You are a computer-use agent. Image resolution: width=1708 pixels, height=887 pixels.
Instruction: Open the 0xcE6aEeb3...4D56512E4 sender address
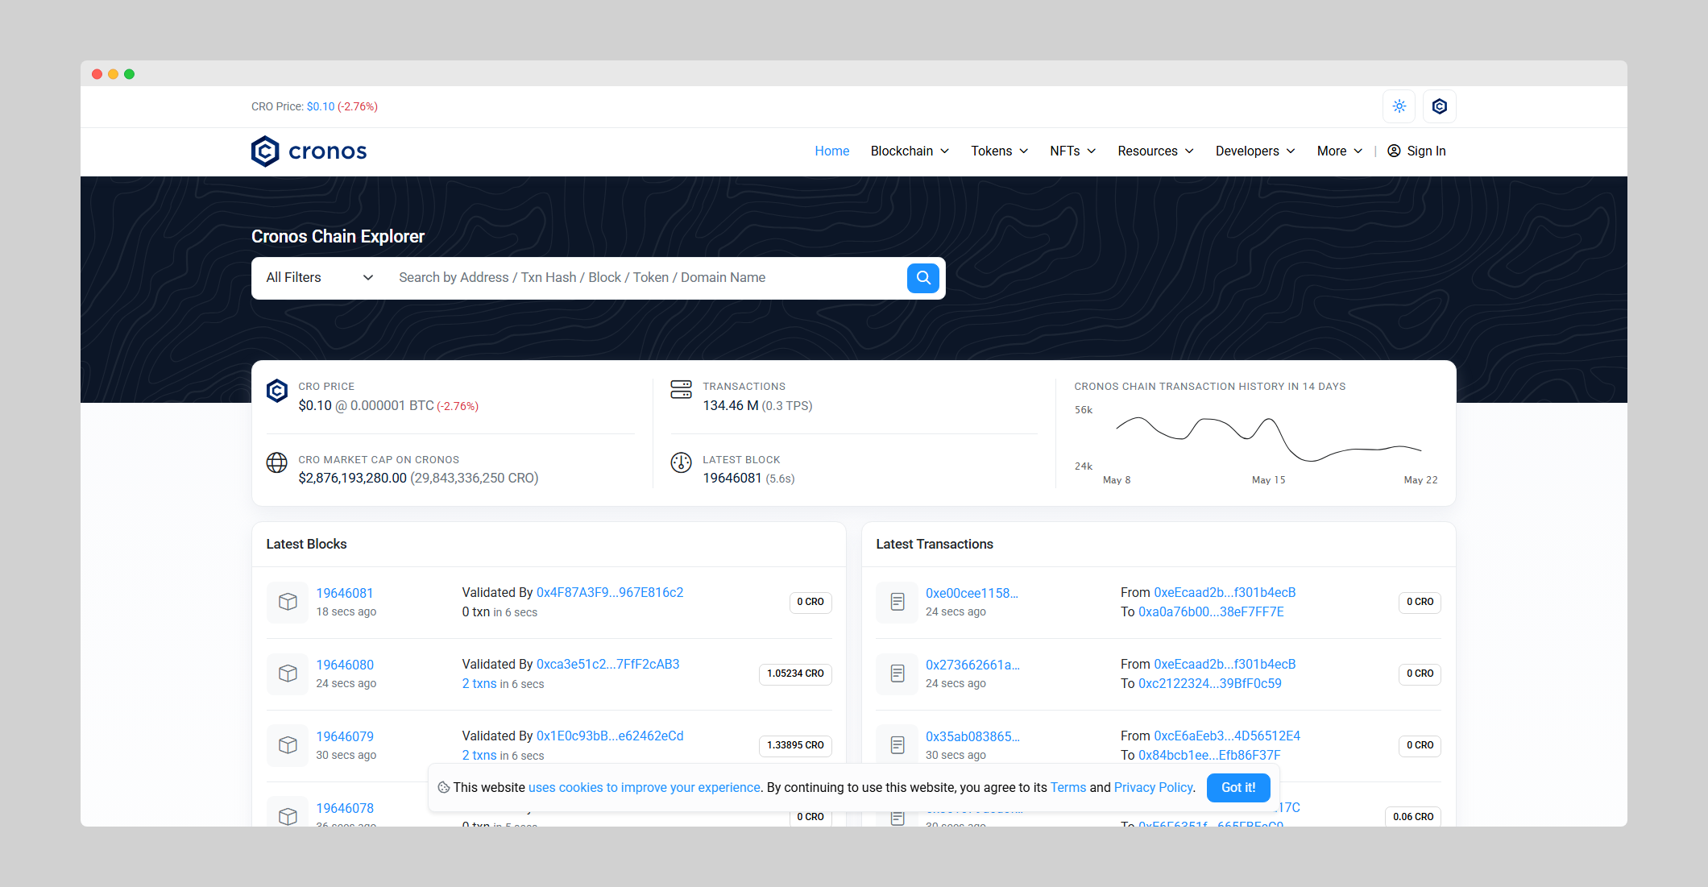[1227, 736]
